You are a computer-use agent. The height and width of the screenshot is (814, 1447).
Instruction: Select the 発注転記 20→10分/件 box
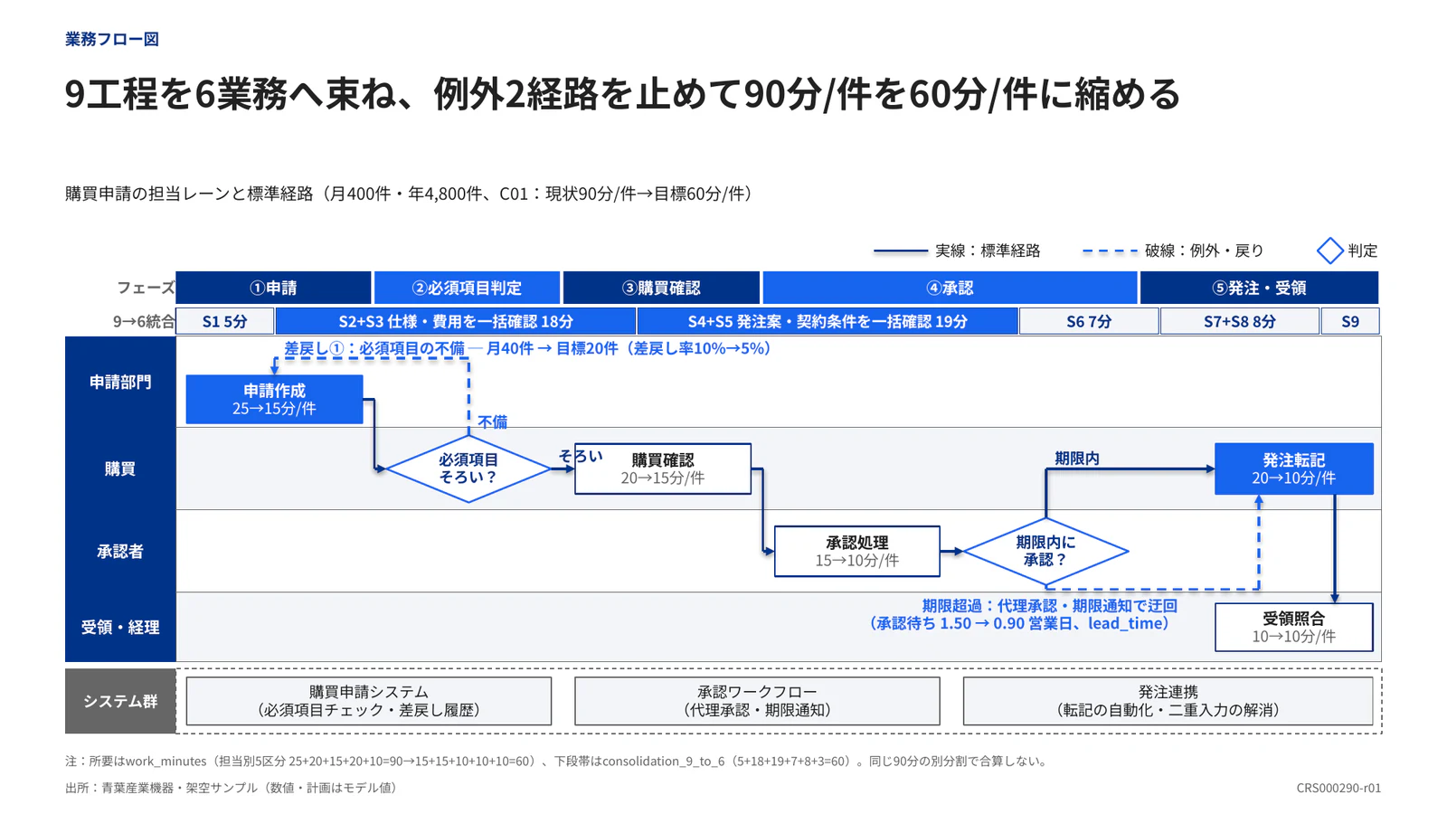(1293, 469)
